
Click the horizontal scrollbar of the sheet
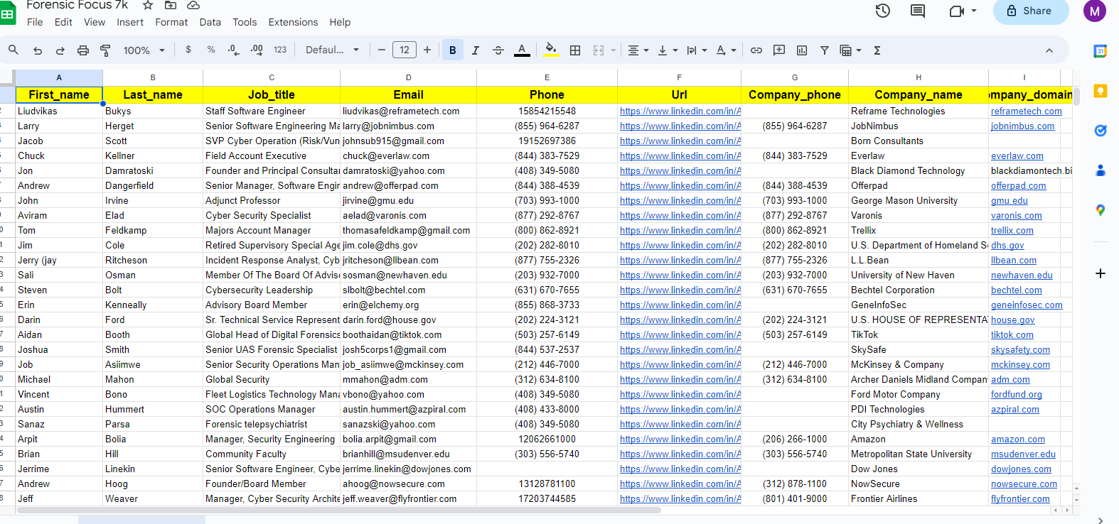(x=338, y=510)
